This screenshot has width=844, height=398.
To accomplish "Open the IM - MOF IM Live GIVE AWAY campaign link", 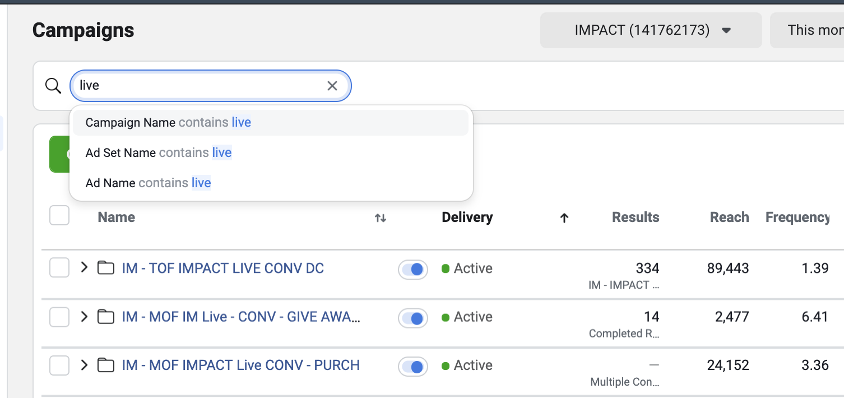I will pos(241,317).
